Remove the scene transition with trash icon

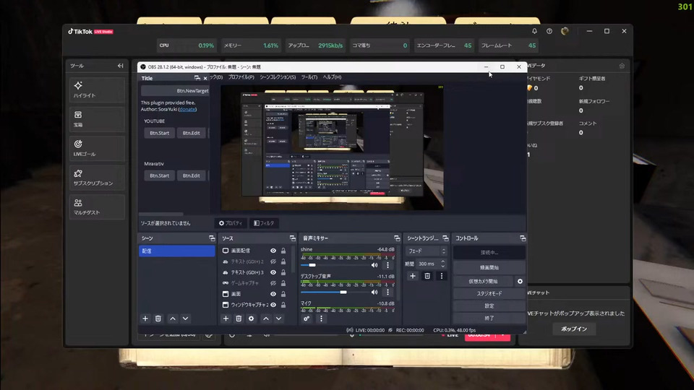(427, 276)
